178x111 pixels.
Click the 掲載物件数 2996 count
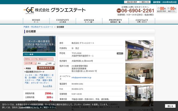[48, 94]
